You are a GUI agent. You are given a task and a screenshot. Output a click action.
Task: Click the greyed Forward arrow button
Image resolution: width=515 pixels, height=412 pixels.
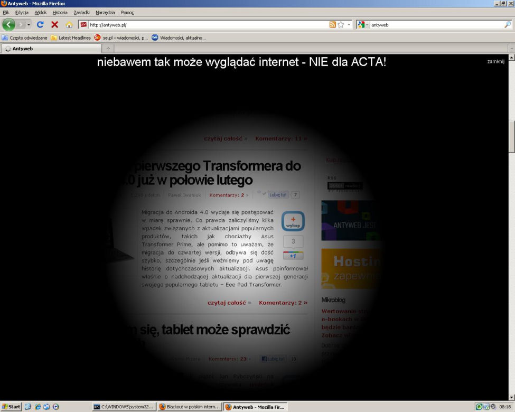click(21, 25)
